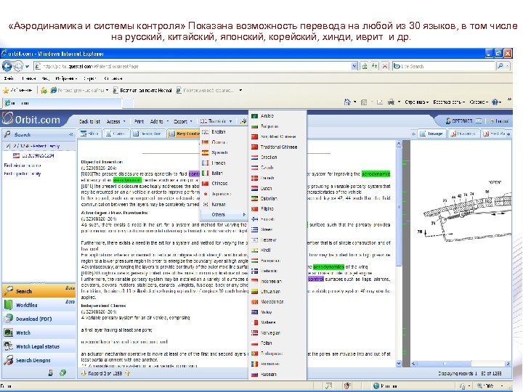
Task: Select Russian at bottom of language list
Action: pos(277,374)
